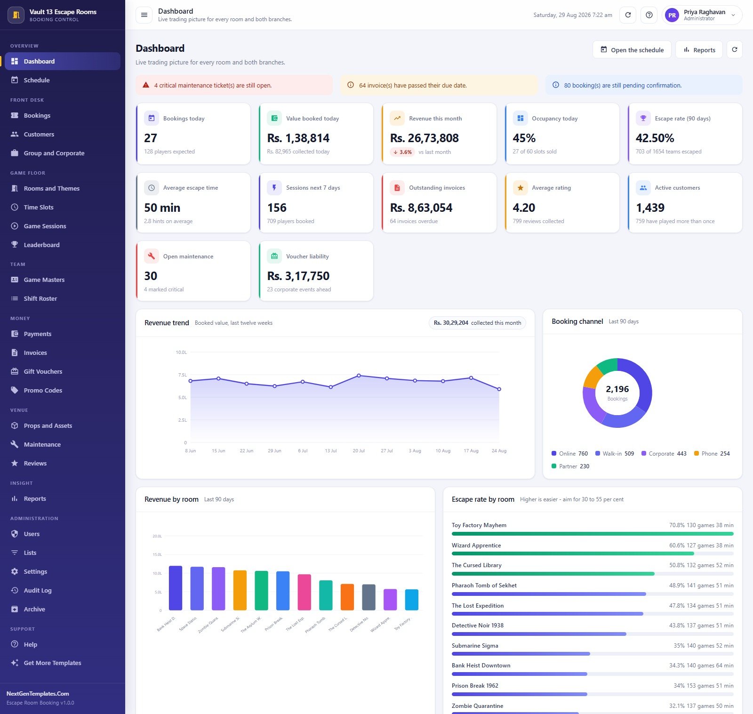Click the Sessions next 7 days bolt icon

point(274,188)
